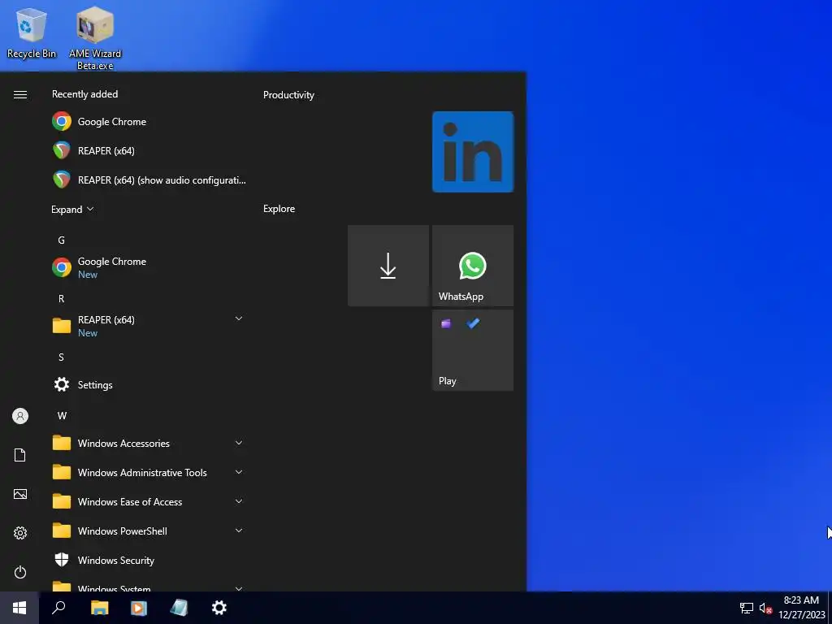Image resolution: width=832 pixels, height=624 pixels.
Task: Open the Play folder tile
Action: click(x=473, y=350)
